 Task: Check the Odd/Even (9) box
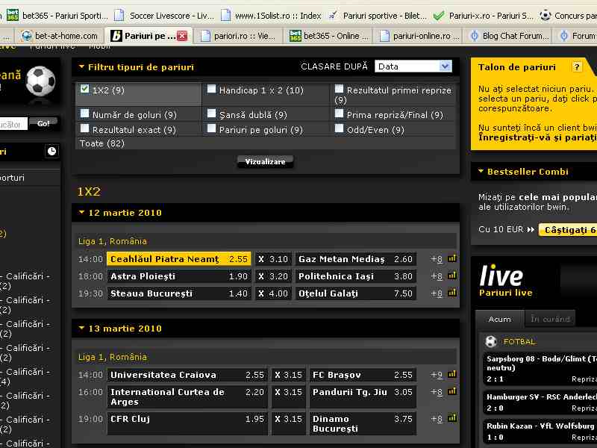click(x=339, y=128)
